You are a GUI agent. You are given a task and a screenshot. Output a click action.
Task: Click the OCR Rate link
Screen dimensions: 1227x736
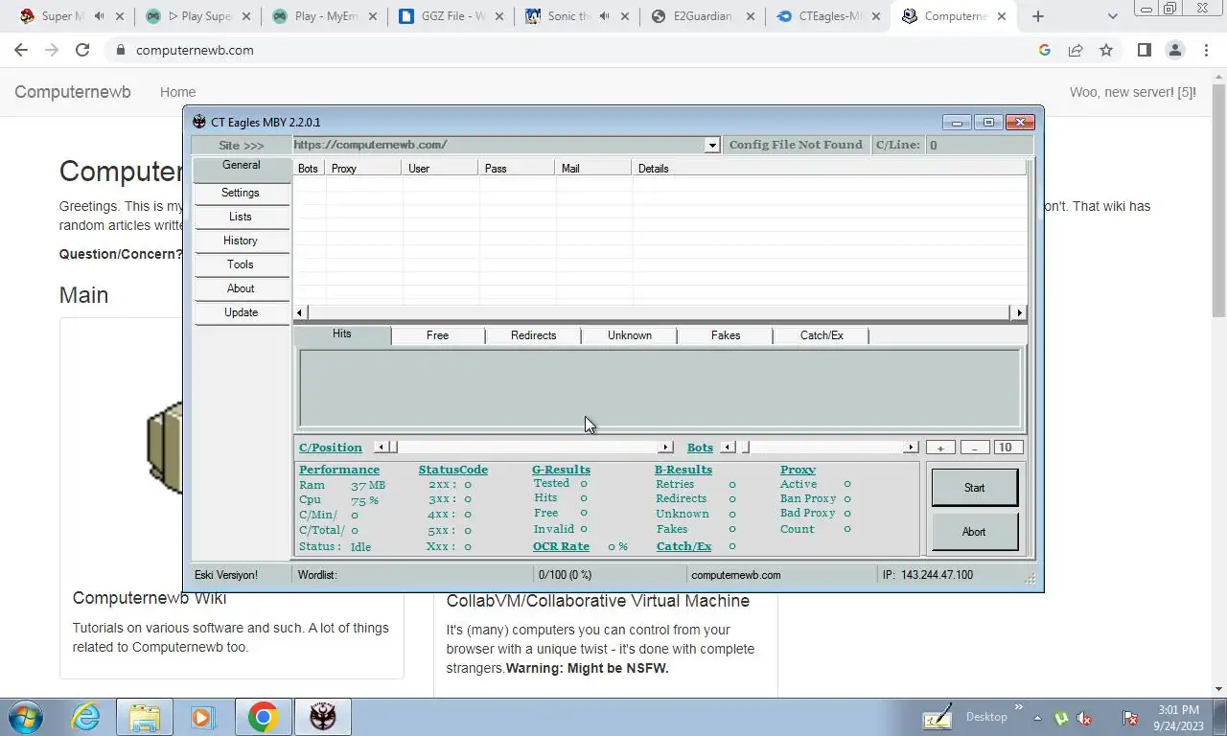pyautogui.click(x=562, y=546)
